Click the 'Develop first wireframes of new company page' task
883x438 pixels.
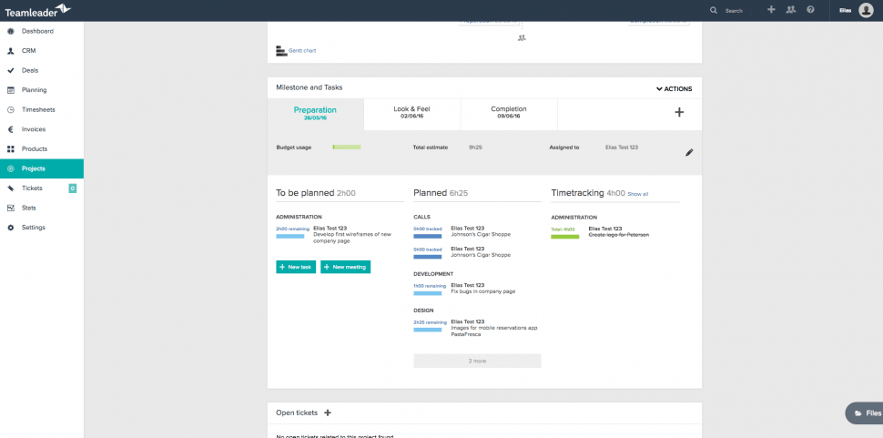coord(352,238)
